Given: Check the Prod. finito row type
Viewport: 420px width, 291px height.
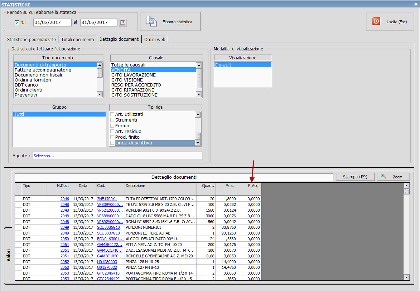Looking at the screenshot, I should 112,137.
